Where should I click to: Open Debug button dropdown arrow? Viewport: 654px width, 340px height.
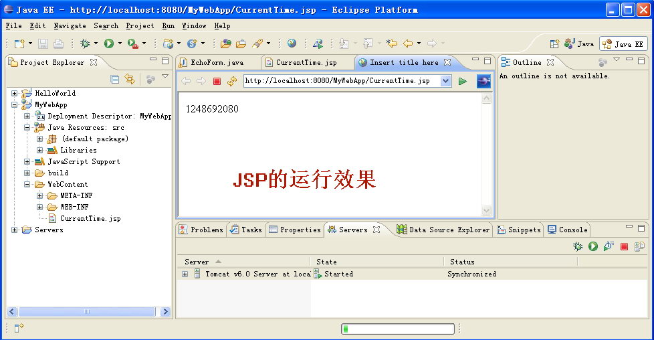(96, 44)
